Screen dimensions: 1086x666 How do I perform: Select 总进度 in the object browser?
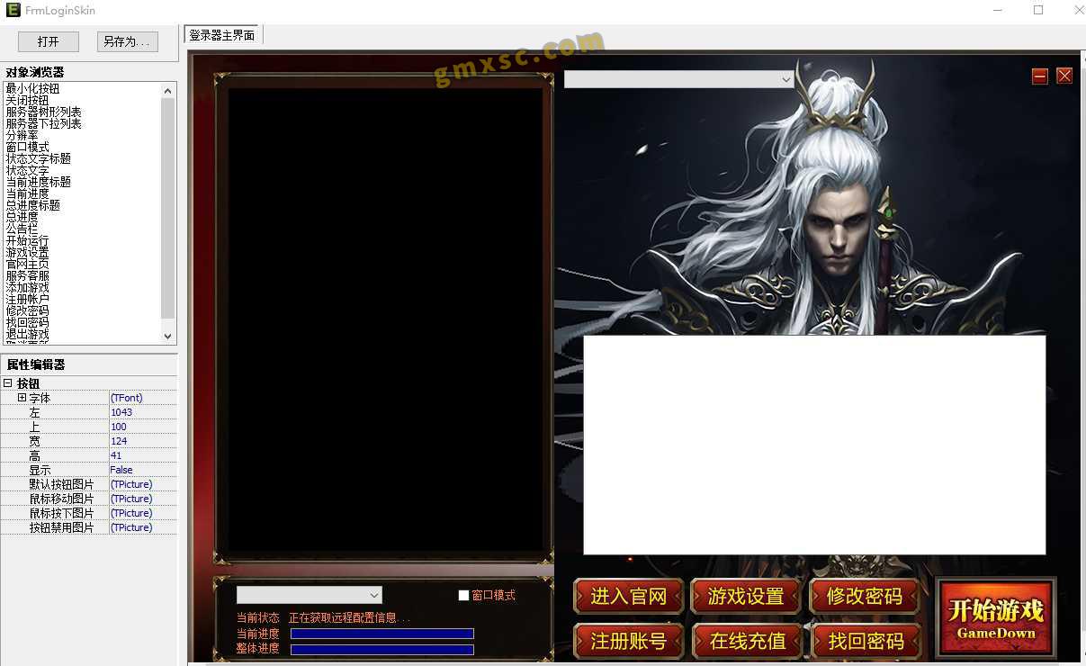click(x=22, y=217)
